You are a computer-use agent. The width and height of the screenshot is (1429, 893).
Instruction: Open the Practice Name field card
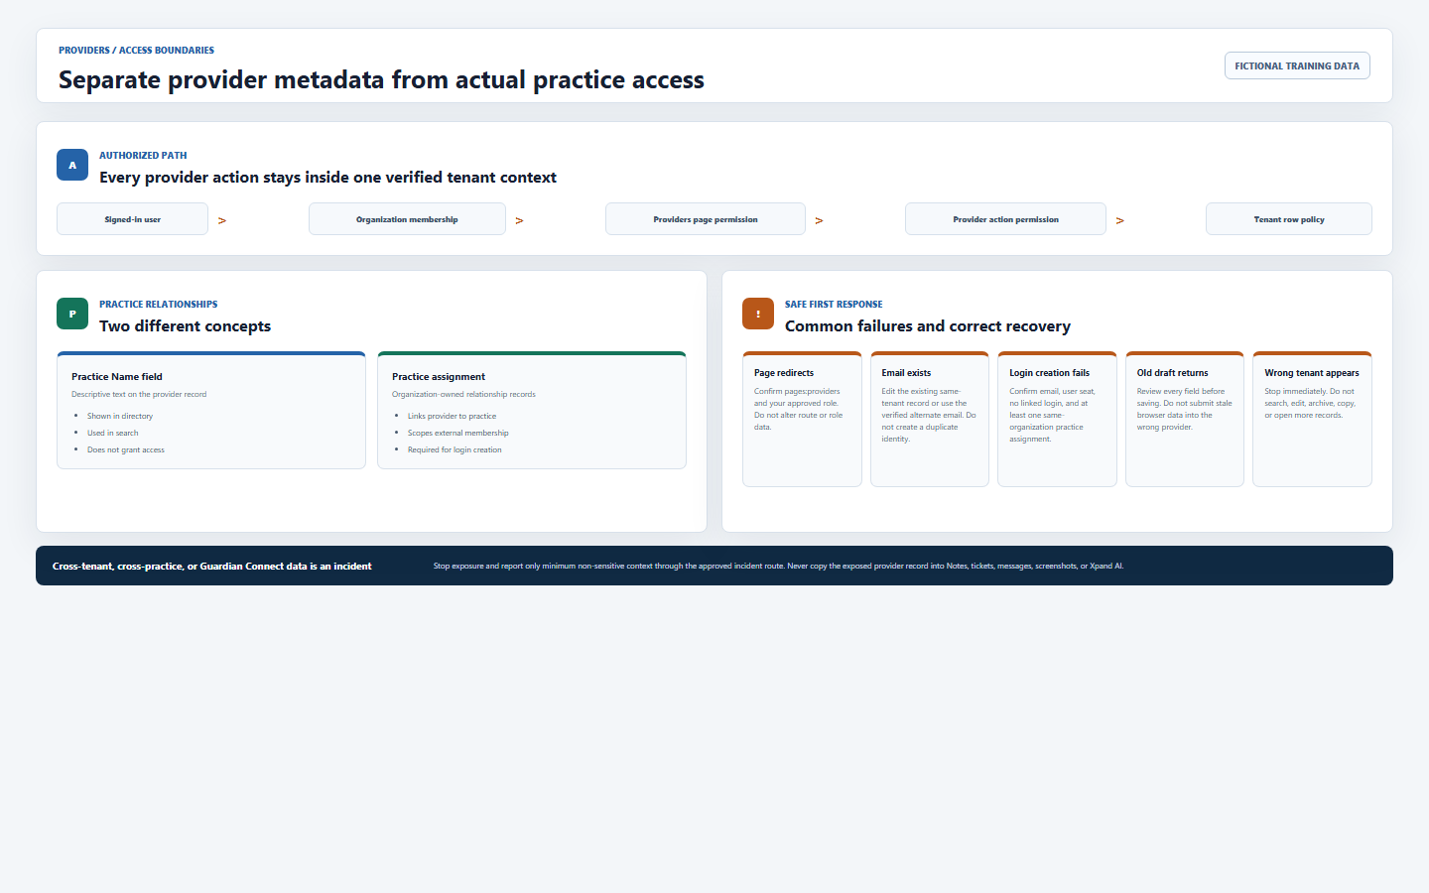point(211,410)
